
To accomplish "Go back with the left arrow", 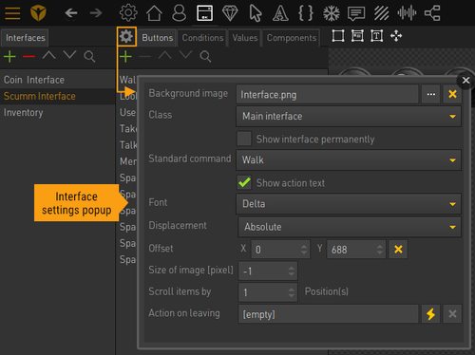I will pyautogui.click(x=71, y=13).
